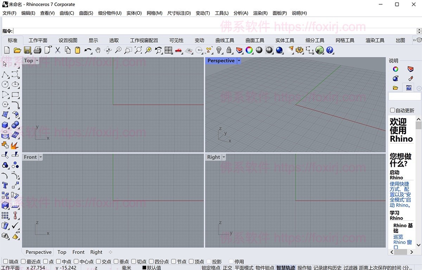Open the Front viewport dropdown arrow
The image size is (422, 270).
(40, 157)
